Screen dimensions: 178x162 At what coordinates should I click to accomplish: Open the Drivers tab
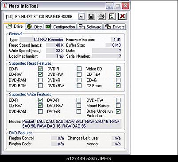pyautogui.click(x=115, y=27)
